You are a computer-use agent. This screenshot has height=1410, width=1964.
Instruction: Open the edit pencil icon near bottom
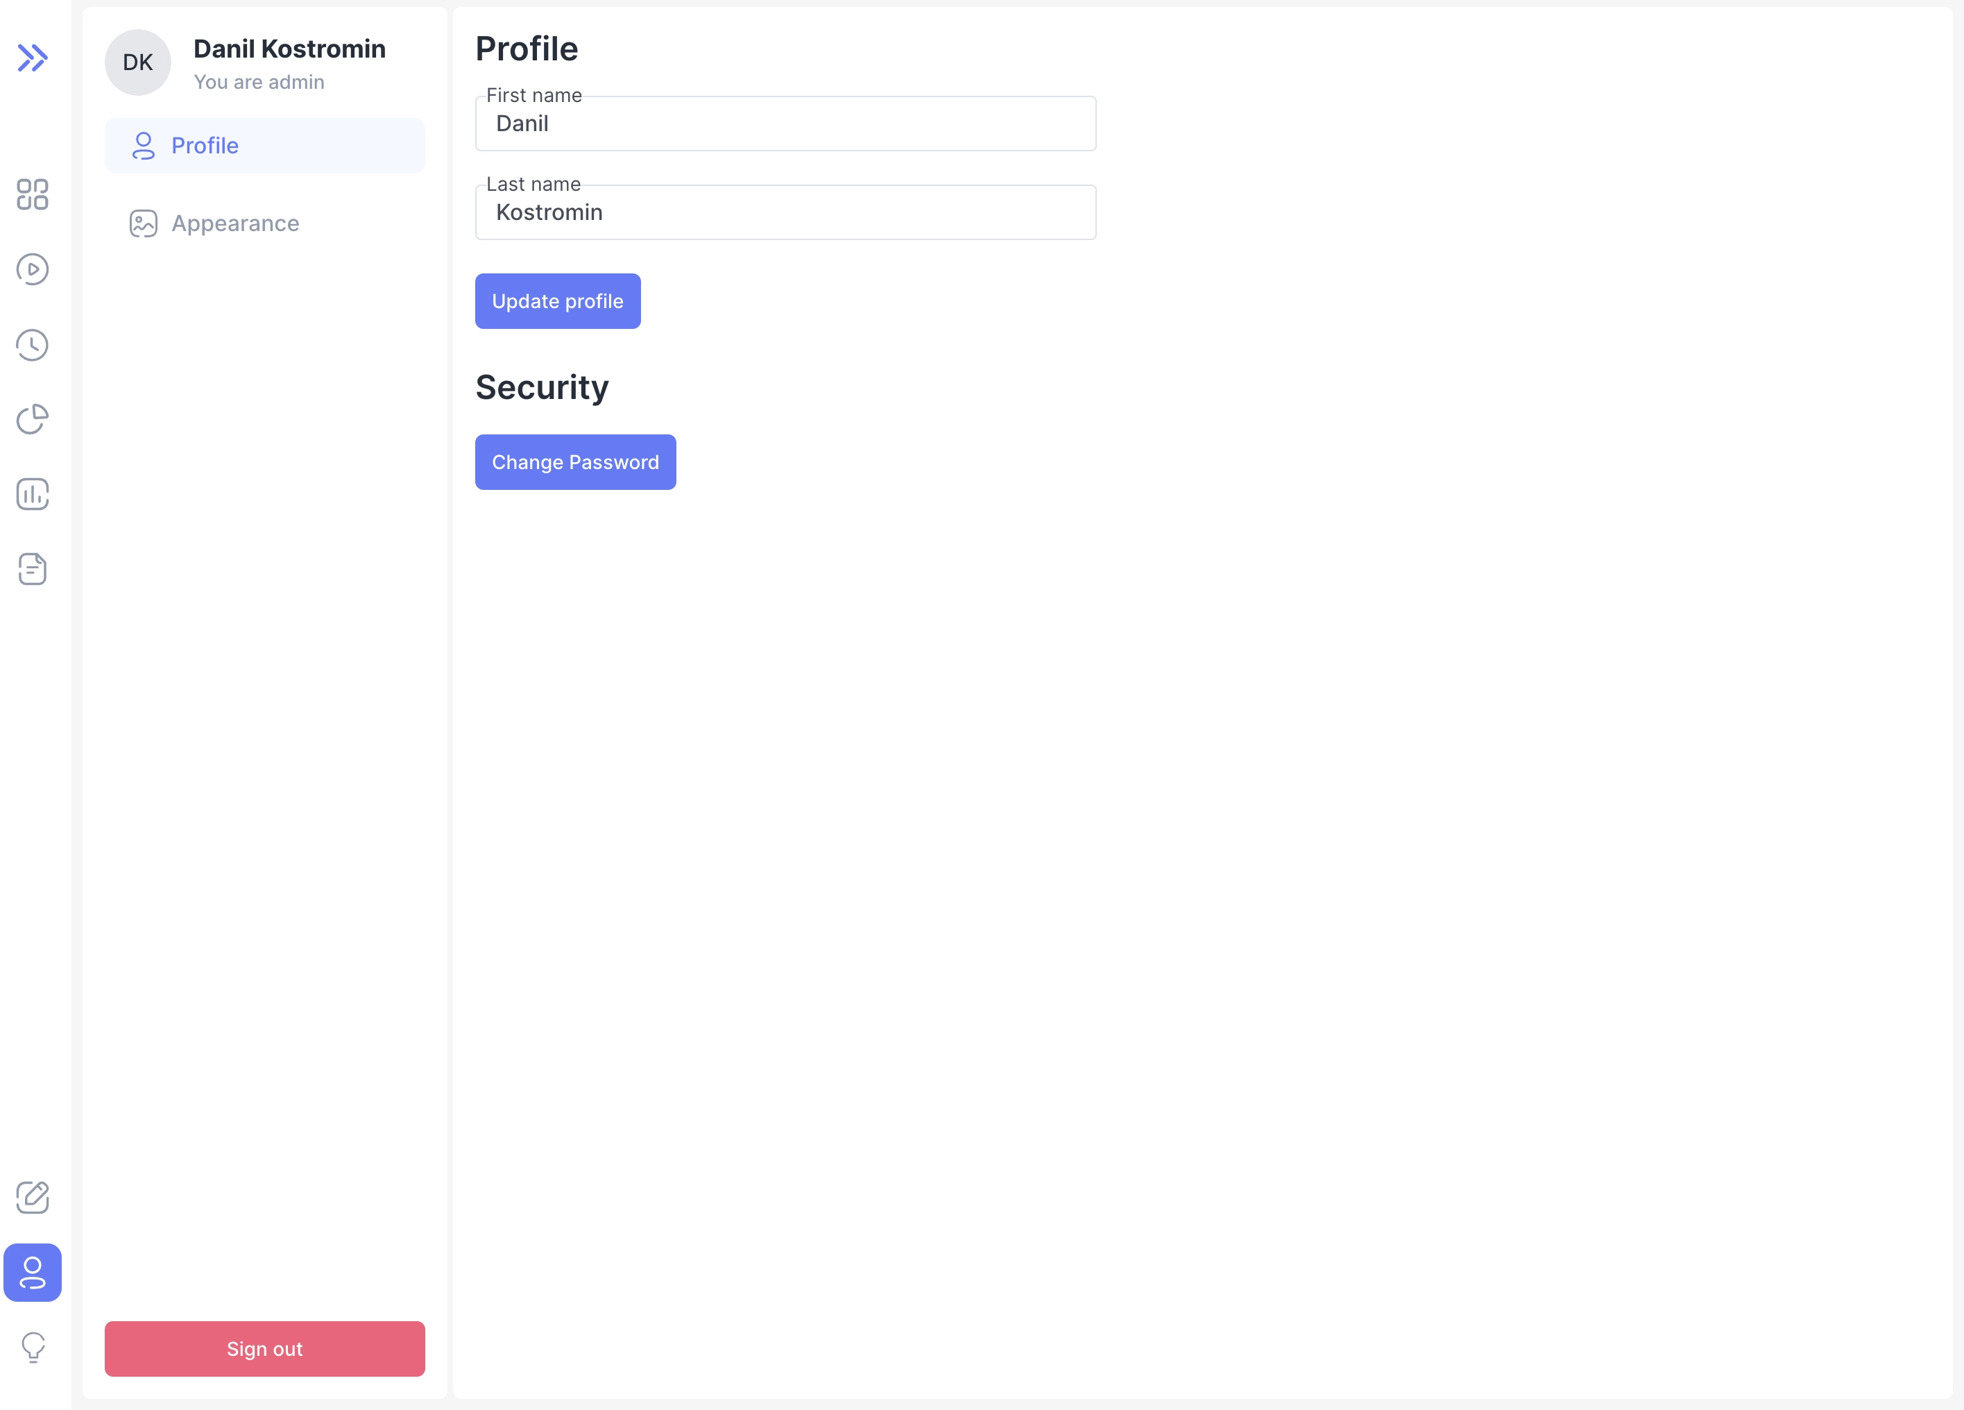[x=32, y=1198]
